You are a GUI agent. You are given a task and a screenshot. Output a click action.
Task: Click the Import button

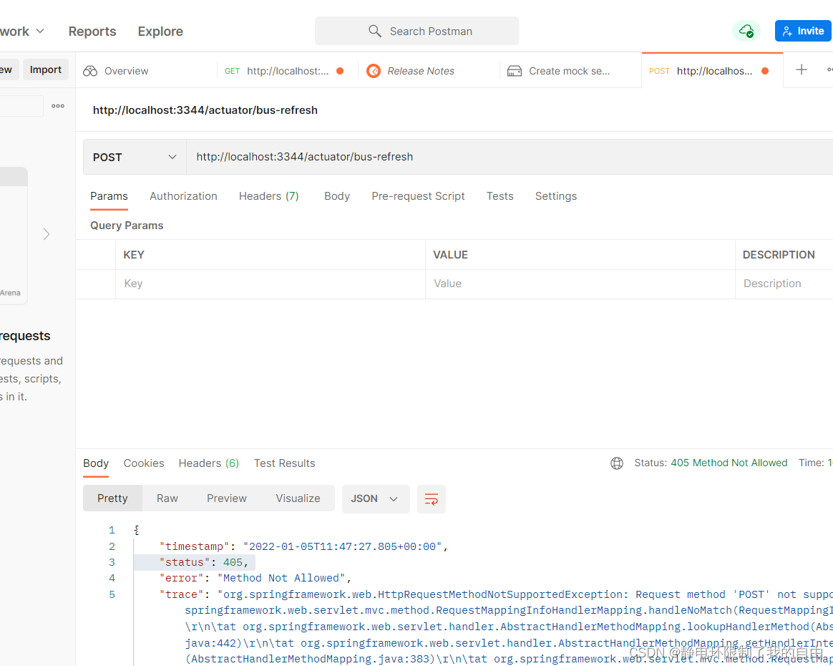point(46,69)
